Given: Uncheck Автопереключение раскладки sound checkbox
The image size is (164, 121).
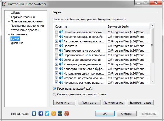Looking at the screenshot, I should click(56, 41).
